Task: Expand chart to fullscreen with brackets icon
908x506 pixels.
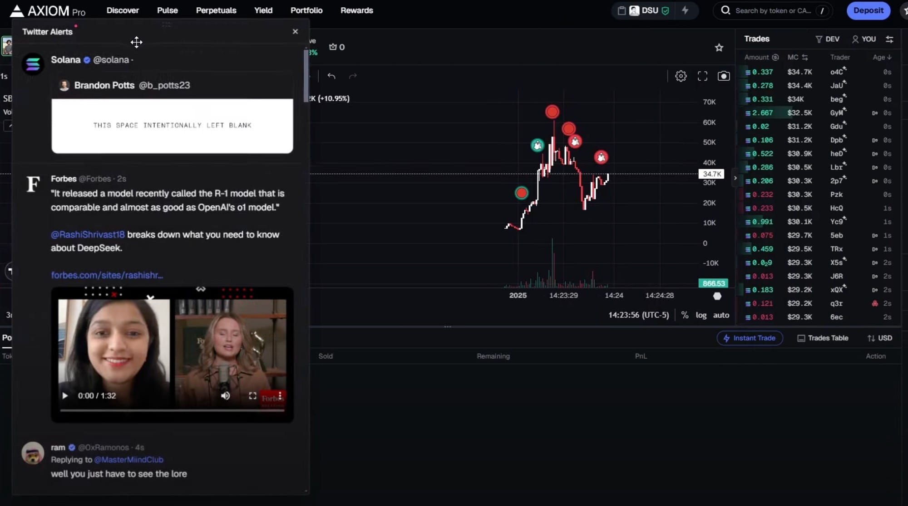Action: [702, 76]
